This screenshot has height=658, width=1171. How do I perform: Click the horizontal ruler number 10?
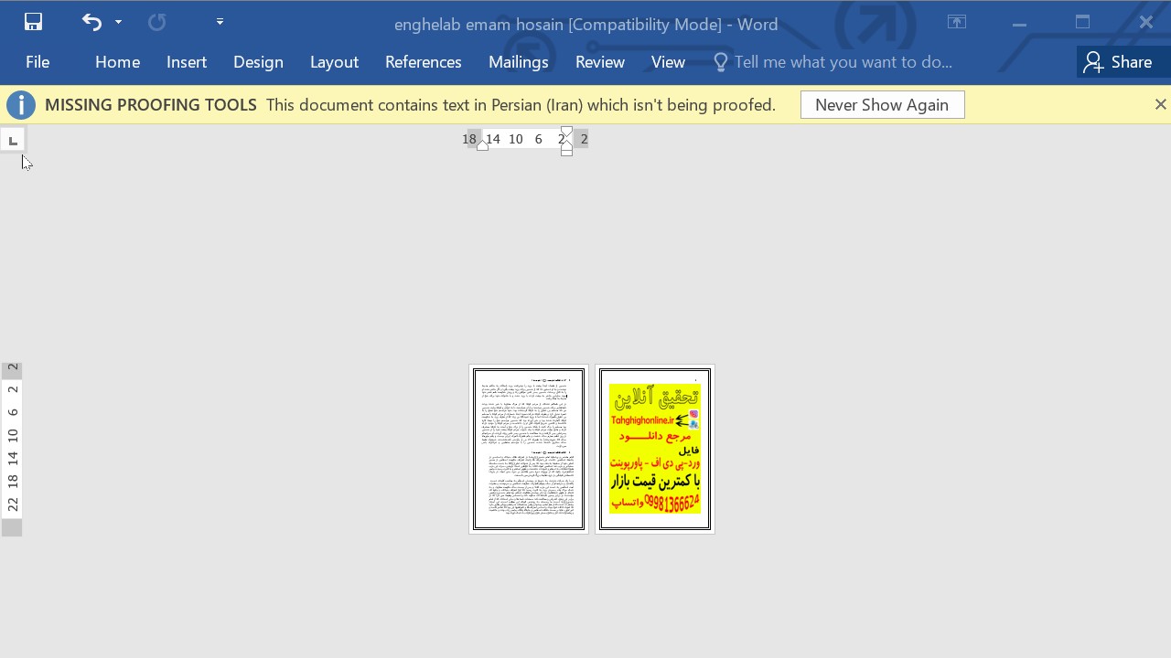516,139
